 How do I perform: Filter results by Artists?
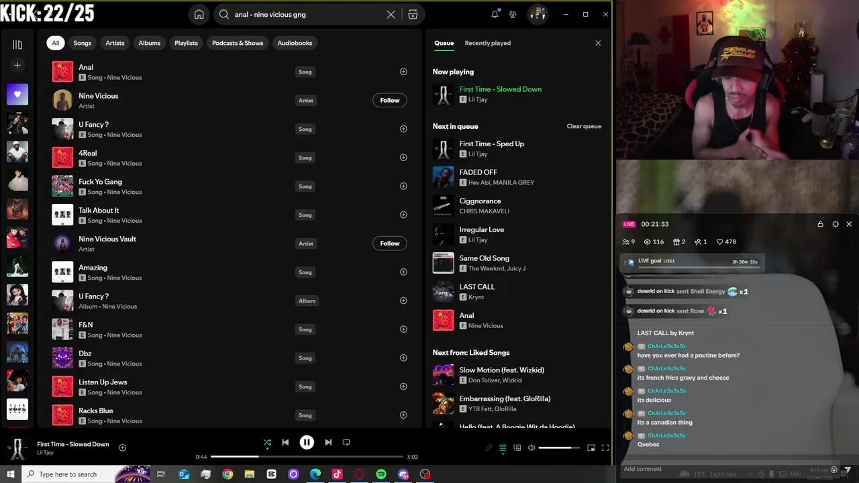115,43
